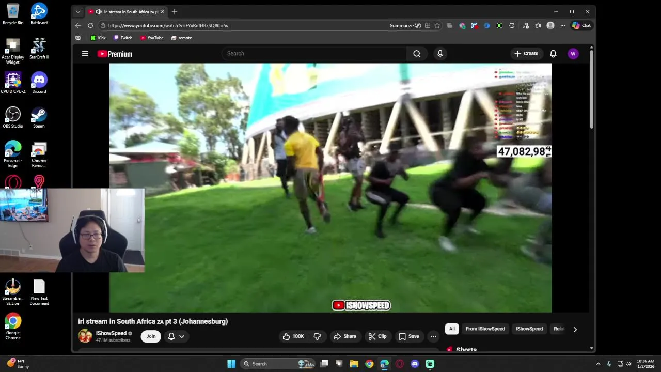
Task: Click the browser address bar URL
Action: point(168,25)
